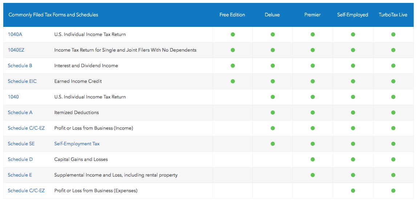Viewport: 417px width, 202px height.
Task: Open the Schedule SE link
Action: click(21, 144)
